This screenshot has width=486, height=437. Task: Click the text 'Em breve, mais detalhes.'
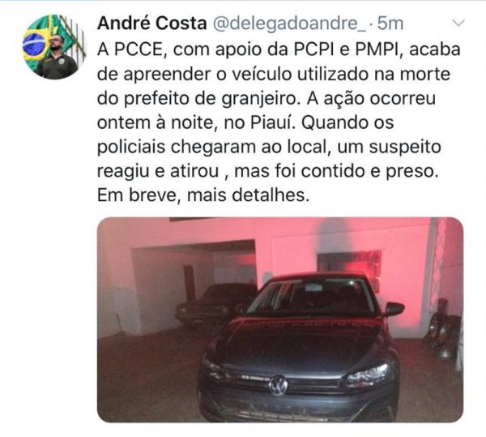pos(203,195)
